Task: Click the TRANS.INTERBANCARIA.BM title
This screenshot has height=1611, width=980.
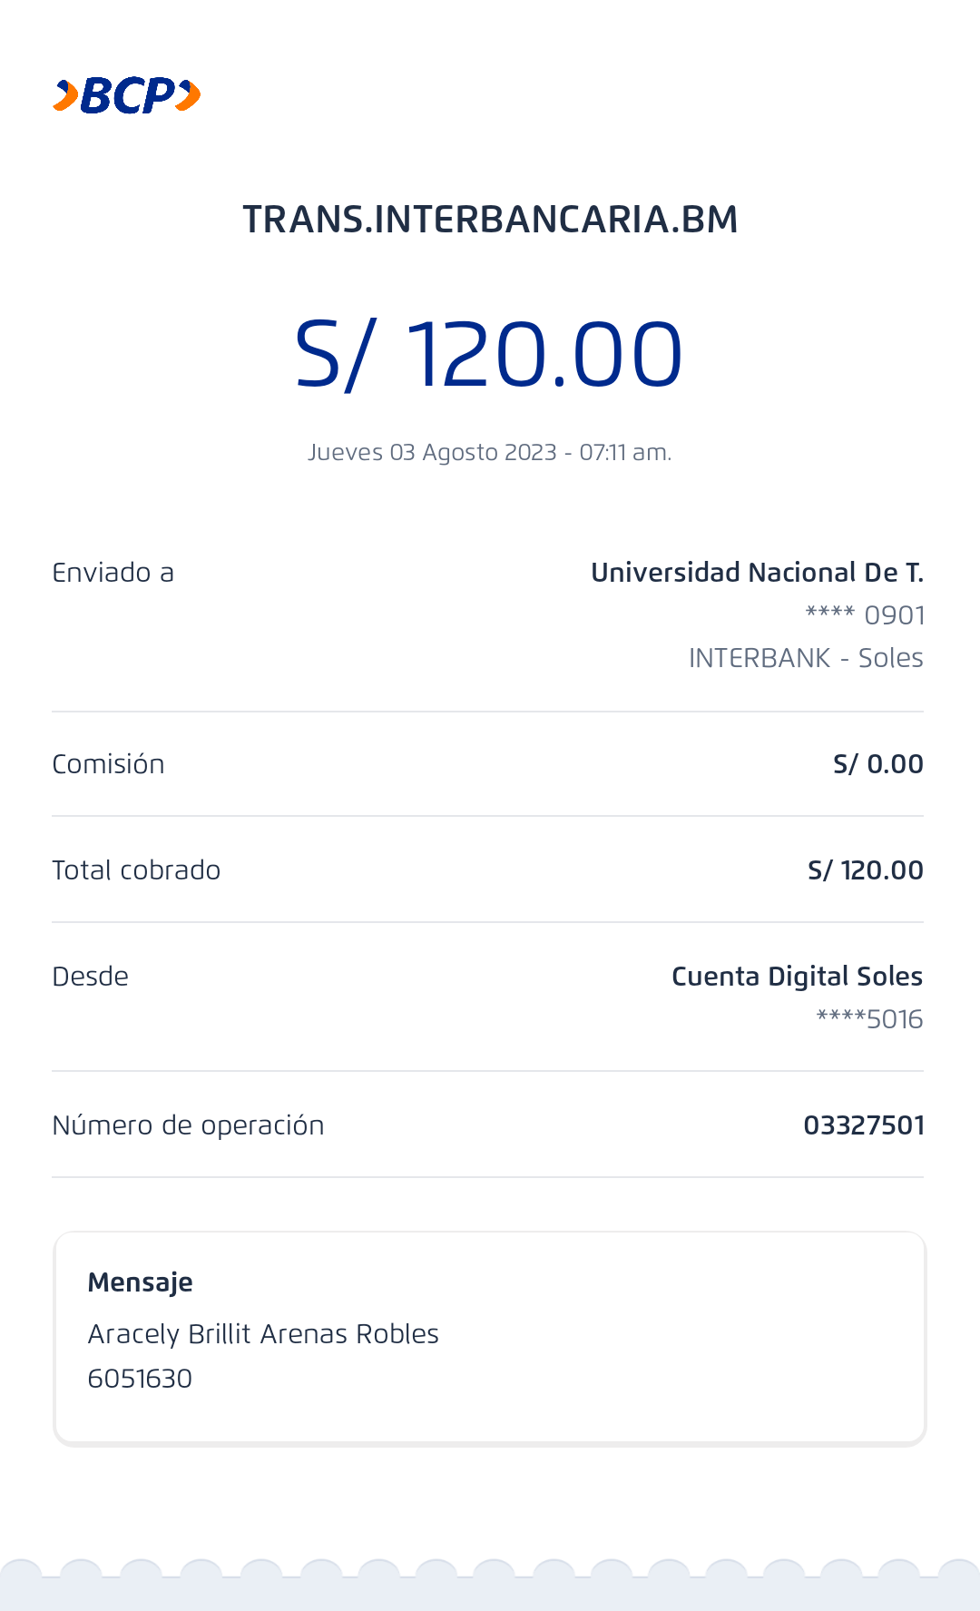Action: [x=490, y=220]
